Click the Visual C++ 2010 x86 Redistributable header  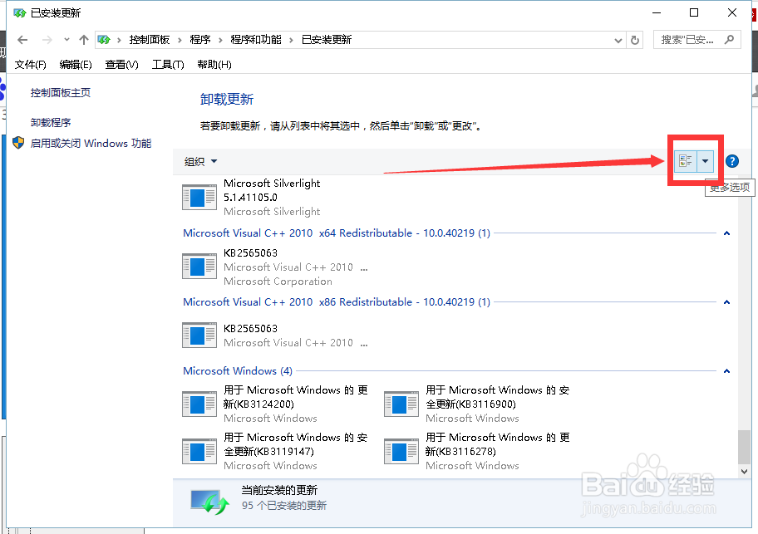[337, 302]
